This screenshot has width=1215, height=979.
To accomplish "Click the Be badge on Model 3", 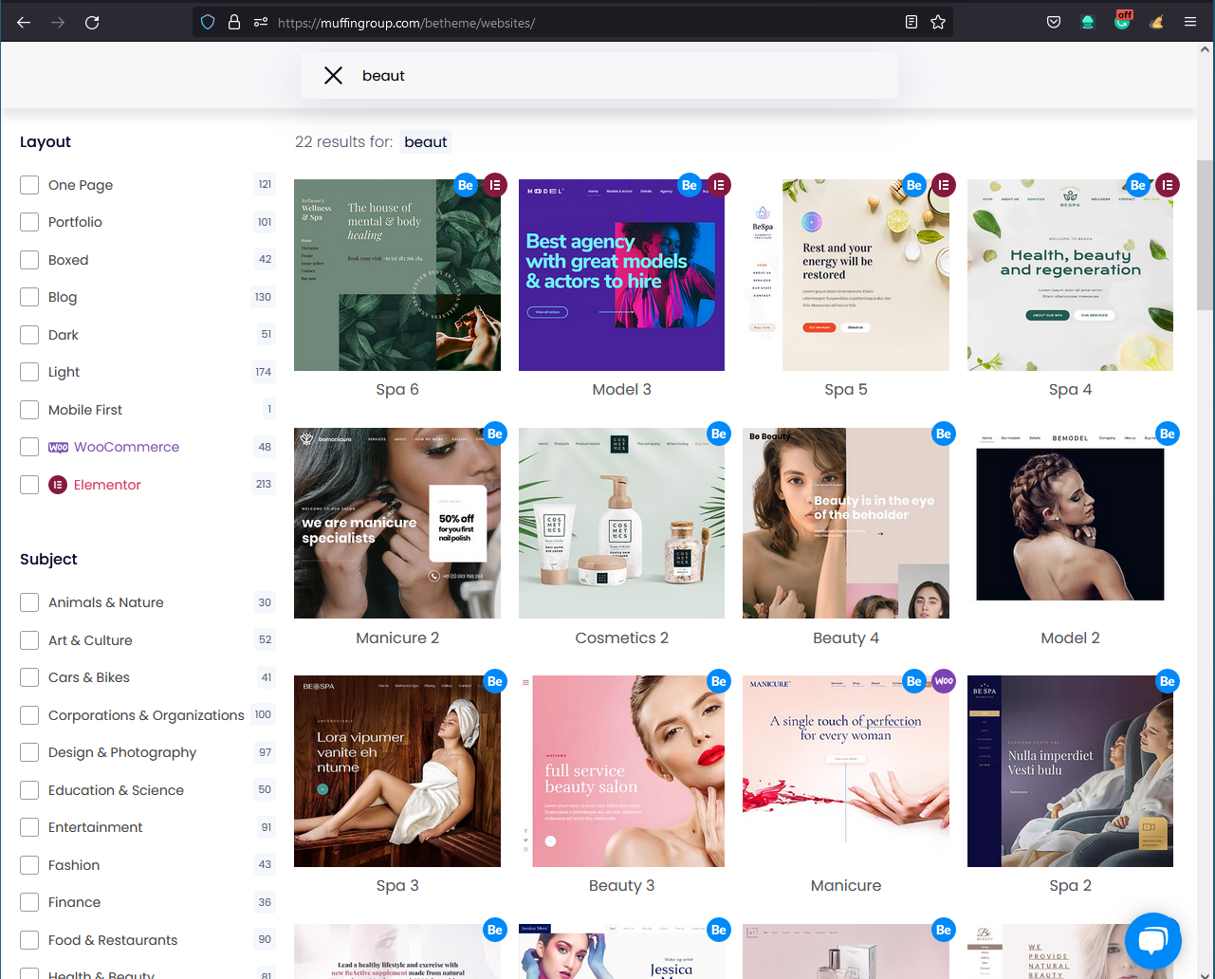I will click(690, 185).
